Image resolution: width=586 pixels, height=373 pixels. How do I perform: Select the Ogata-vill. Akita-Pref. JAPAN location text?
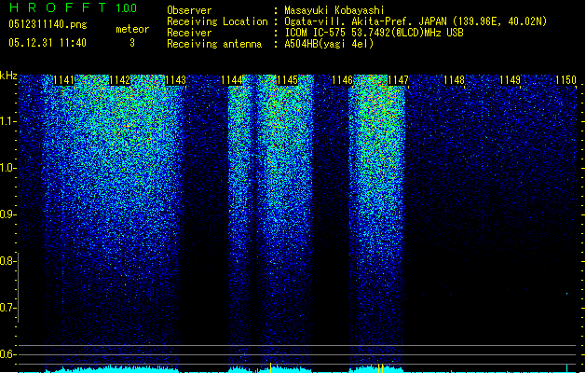(x=416, y=21)
